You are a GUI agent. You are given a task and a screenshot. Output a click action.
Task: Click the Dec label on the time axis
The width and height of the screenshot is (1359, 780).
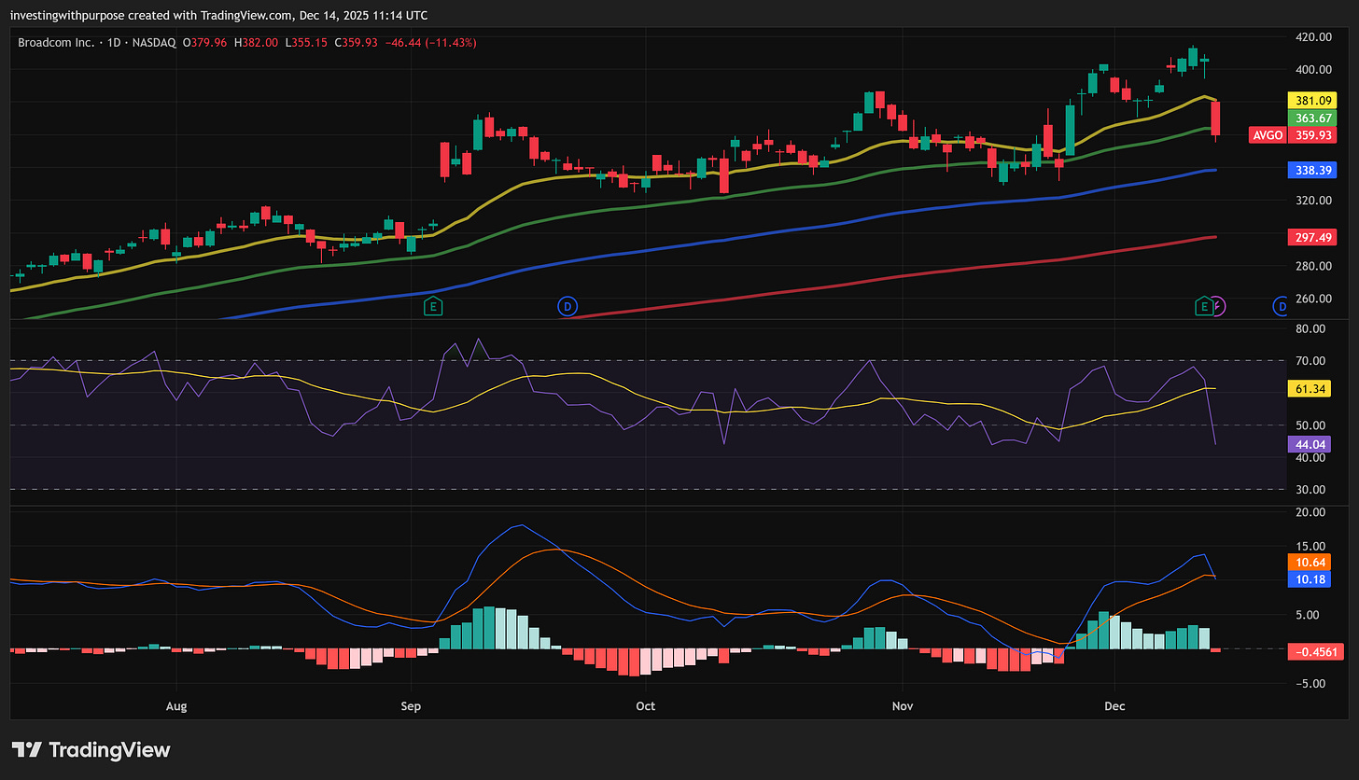(x=1114, y=706)
